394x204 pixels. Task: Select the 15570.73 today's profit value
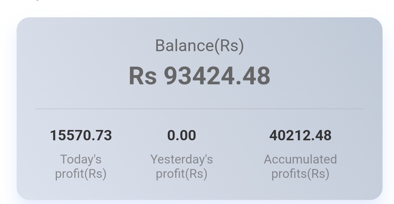(81, 136)
